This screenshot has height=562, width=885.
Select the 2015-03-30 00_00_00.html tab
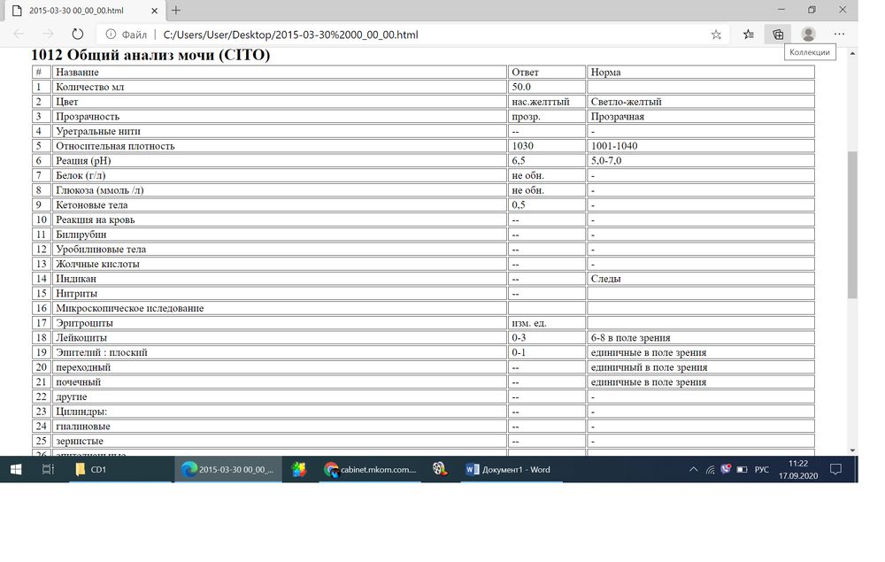pyautogui.click(x=80, y=10)
